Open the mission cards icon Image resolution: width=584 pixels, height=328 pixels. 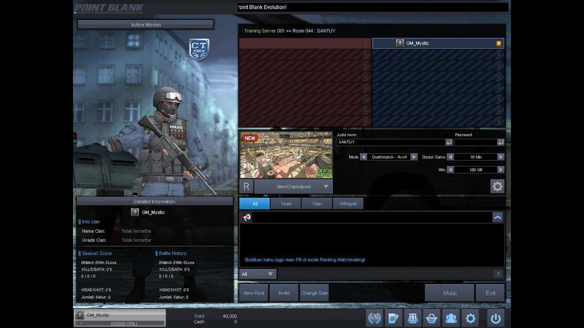[x=393, y=318]
